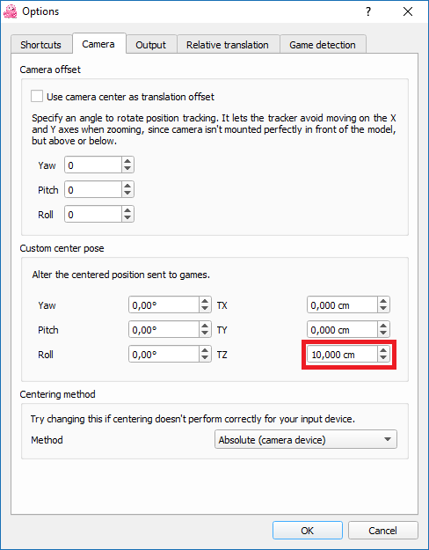Click the TZ field showing 10,000 cm
The width and height of the screenshot is (429, 550).
(x=342, y=355)
